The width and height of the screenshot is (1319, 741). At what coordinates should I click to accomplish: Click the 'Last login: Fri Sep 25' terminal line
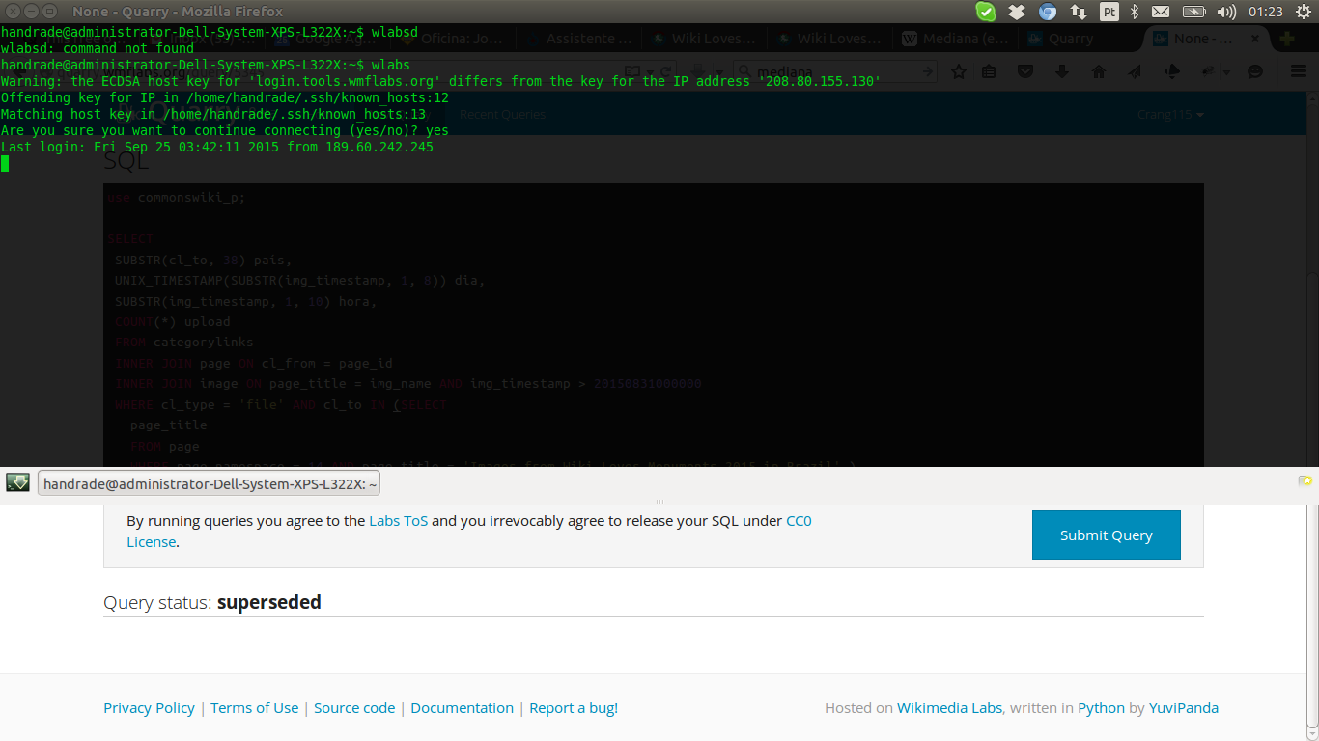coord(217,147)
